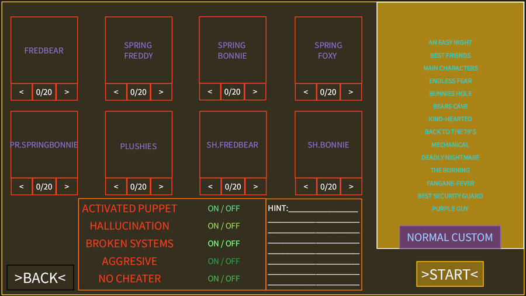The height and width of the screenshot is (296, 526).
Task: Increase Spring Freddy level with right arrow
Action: coord(161,92)
